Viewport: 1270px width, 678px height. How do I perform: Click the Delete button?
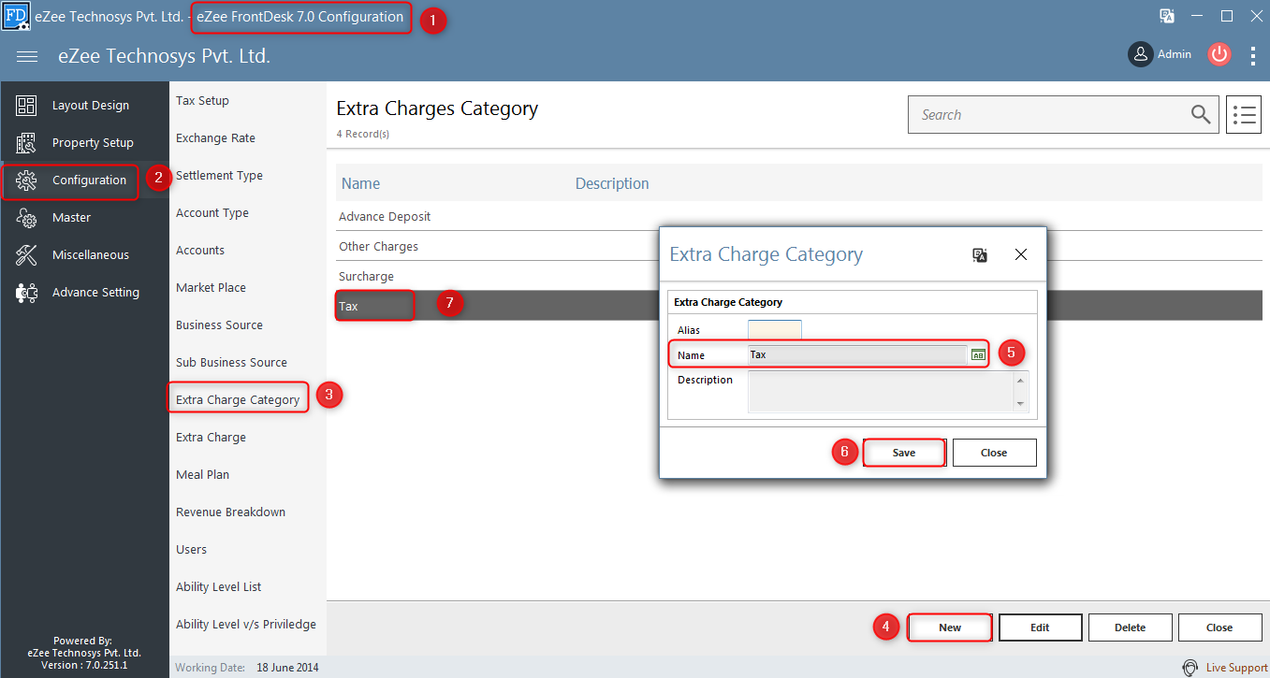(x=1130, y=628)
